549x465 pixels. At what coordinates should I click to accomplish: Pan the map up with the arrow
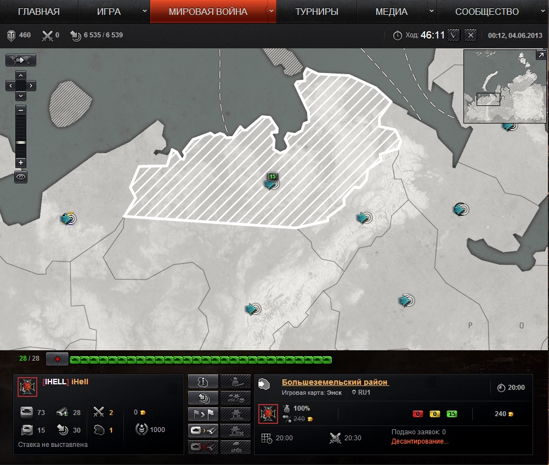21,75
